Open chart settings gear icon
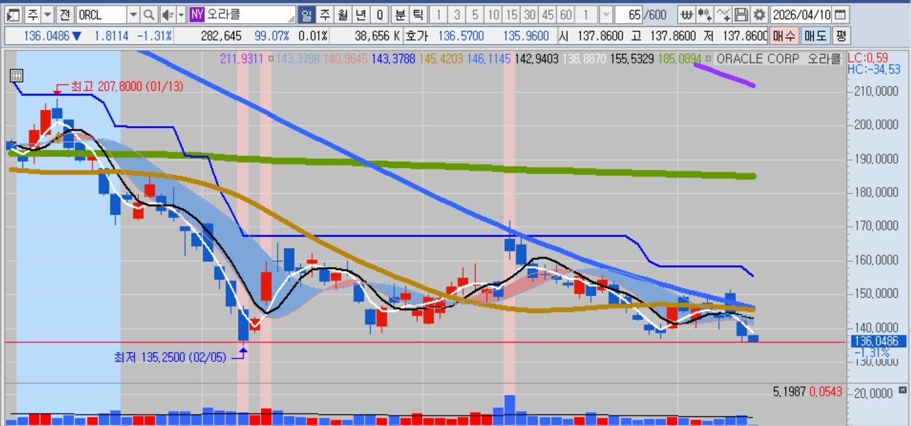 [x=759, y=14]
